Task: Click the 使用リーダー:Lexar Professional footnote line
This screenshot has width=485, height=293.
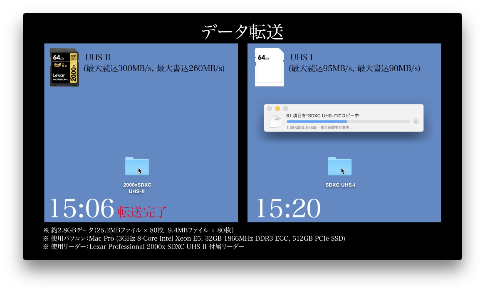Action: pos(144,246)
